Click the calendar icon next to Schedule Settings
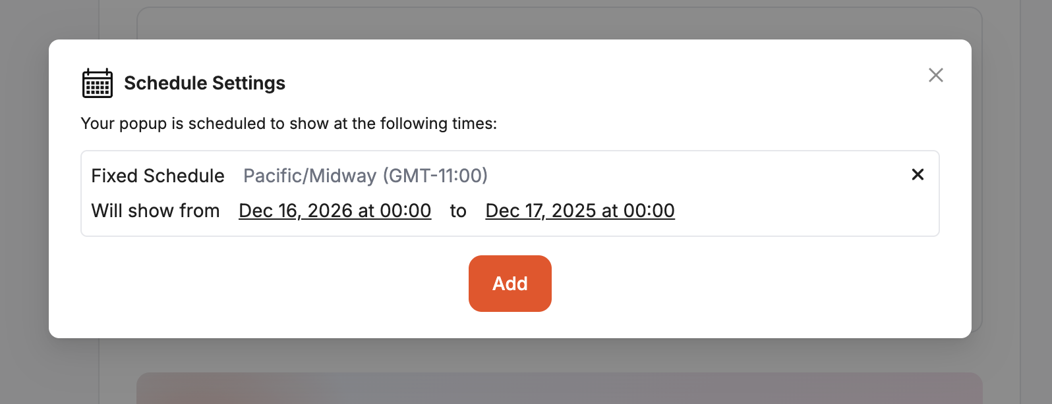Screen dimensions: 1052x404 (97, 82)
